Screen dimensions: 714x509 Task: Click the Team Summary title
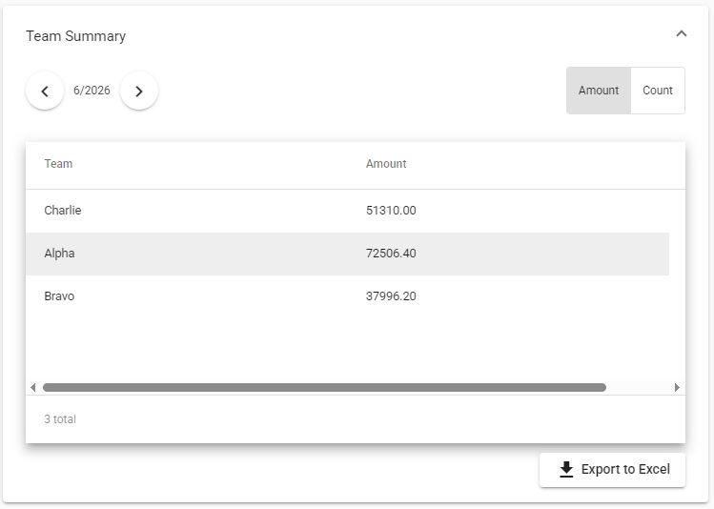click(75, 36)
